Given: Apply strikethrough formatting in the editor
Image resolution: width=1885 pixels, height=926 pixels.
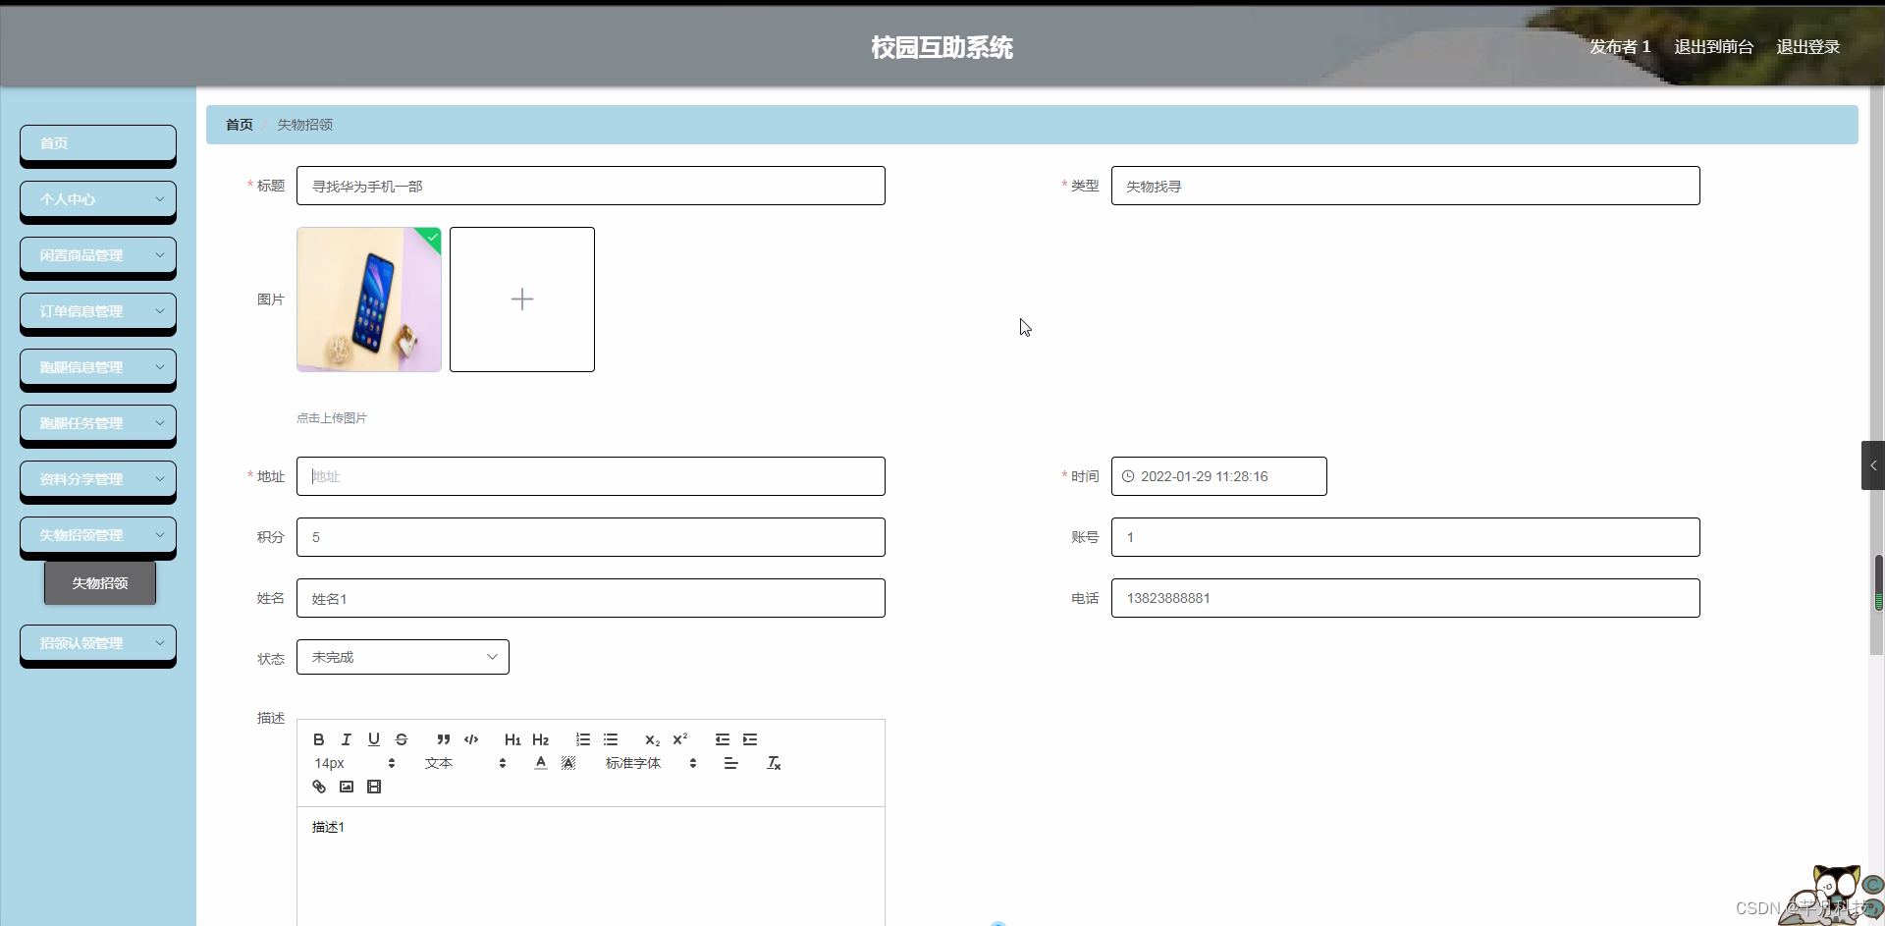Looking at the screenshot, I should (x=402, y=739).
